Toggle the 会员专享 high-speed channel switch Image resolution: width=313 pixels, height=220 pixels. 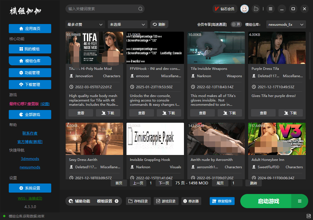point(236,24)
